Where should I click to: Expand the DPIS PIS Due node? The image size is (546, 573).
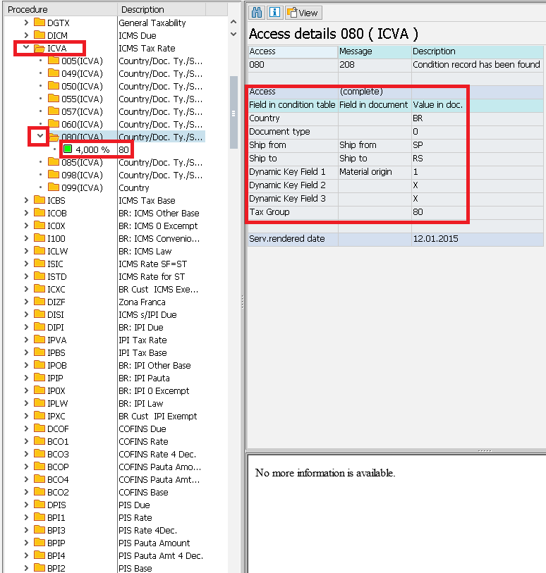pos(26,505)
